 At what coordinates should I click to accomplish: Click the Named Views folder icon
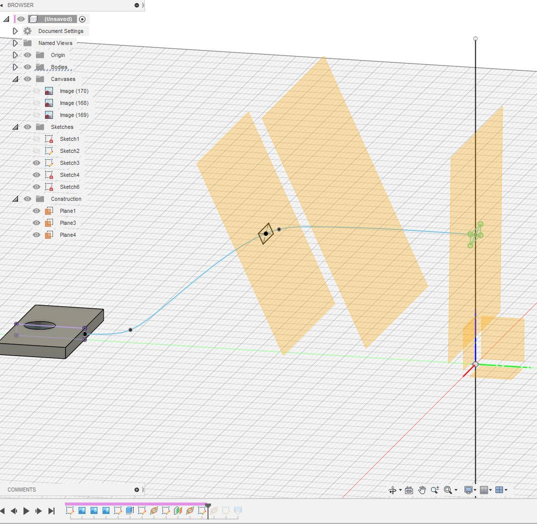click(27, 43)
